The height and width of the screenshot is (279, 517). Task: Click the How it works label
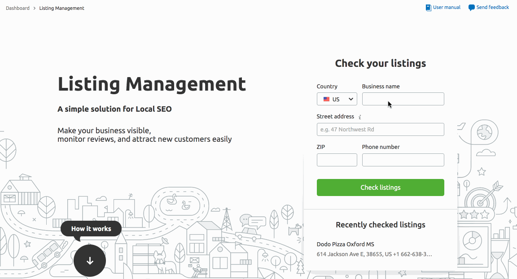click(91, 229)
